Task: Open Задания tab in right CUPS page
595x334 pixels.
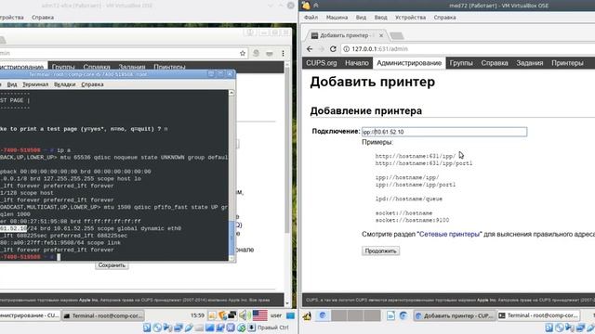Action: [529, 63]
